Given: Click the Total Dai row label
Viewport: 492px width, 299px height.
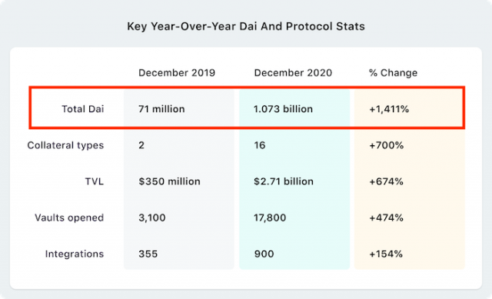Looking at the screenshot, I should 82,109.
